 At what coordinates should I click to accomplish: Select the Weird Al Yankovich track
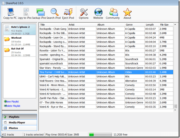coord(106,94)
